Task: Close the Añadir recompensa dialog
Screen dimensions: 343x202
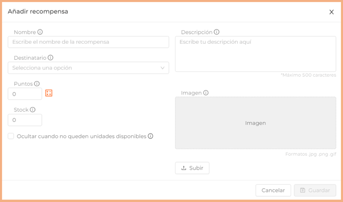Action: point(332,12)
